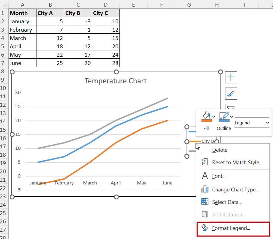Viewport: 273px width, 239px height.
Task: Choose Select Data... menu entry
Action: tap(233, 202)
